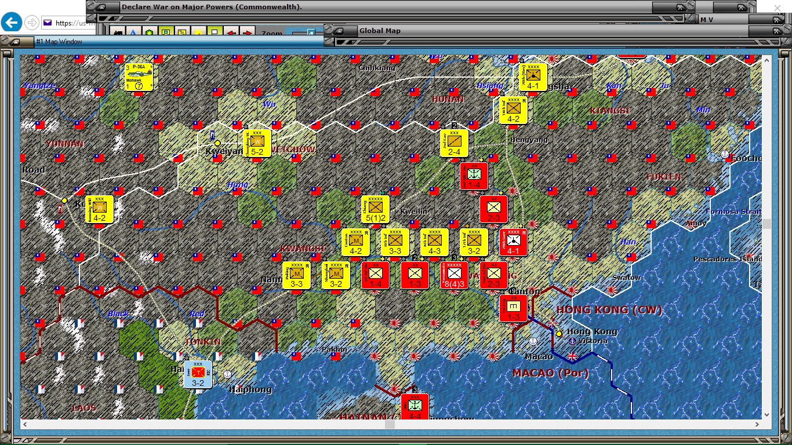Select the yellow 4-3 infantry army counter
Screen dimensions: 792x445
coord(435,242)
